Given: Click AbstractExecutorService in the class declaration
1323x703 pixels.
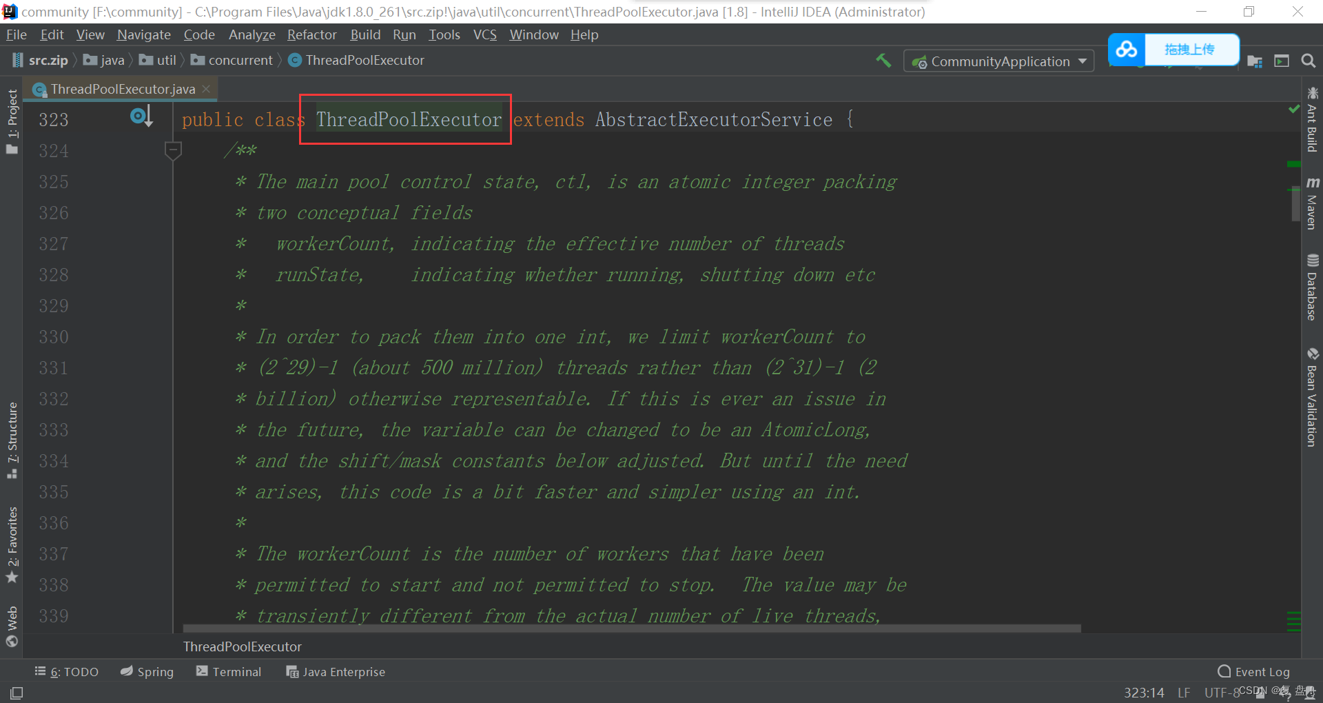Looking at the screenshot, I should [714, 119].
